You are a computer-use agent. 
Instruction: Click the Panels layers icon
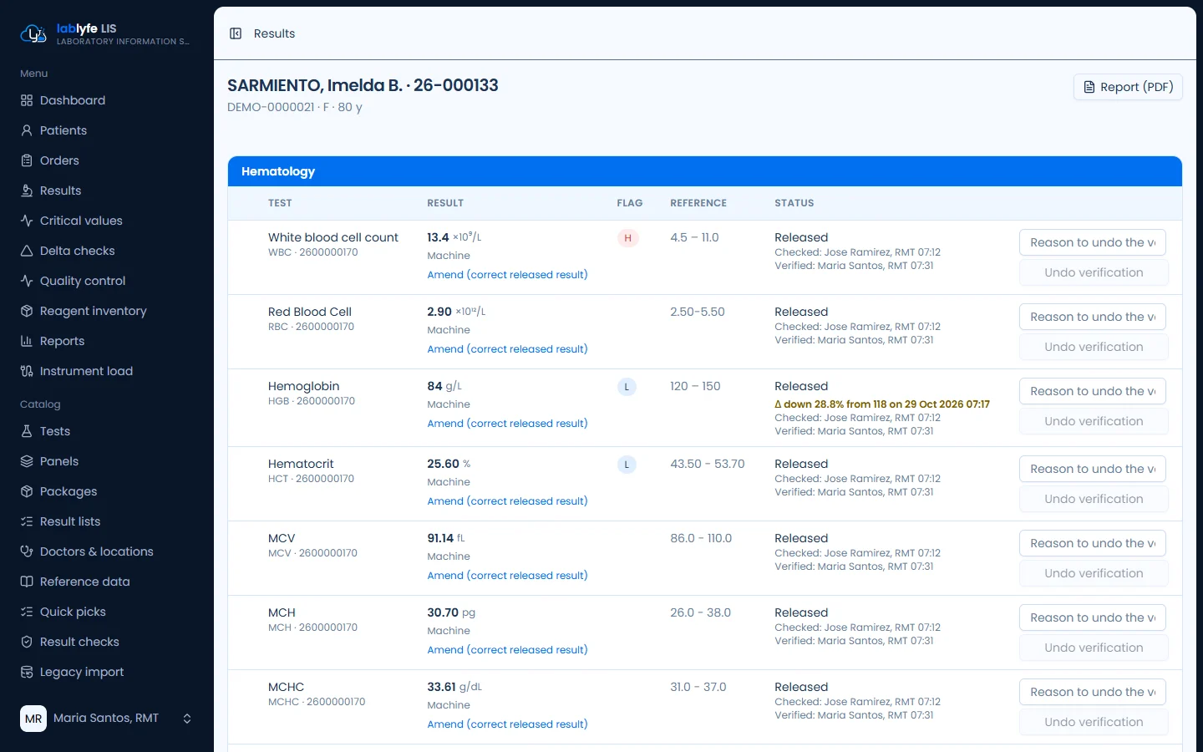click(x=27, y=461)
